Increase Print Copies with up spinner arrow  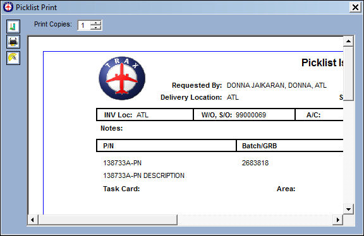(x=96, y=23)
